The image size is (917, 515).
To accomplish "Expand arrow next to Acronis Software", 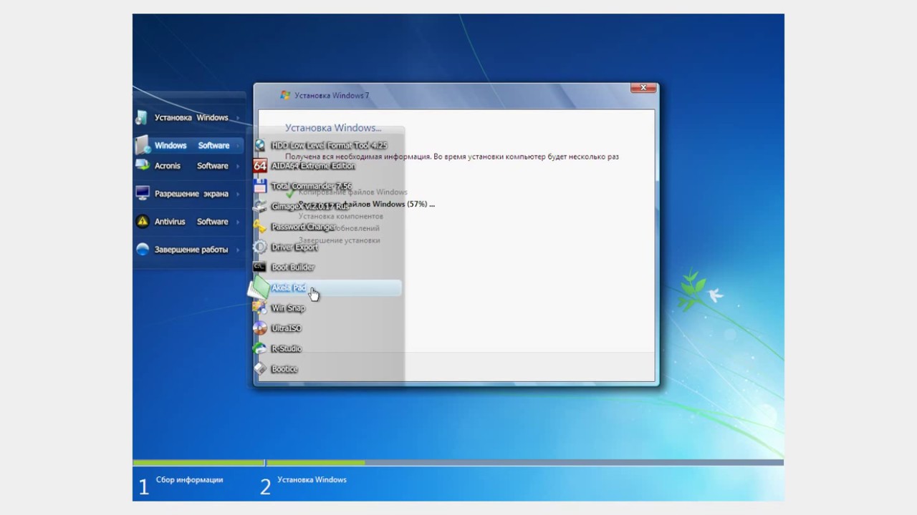I will click(238, 166).
